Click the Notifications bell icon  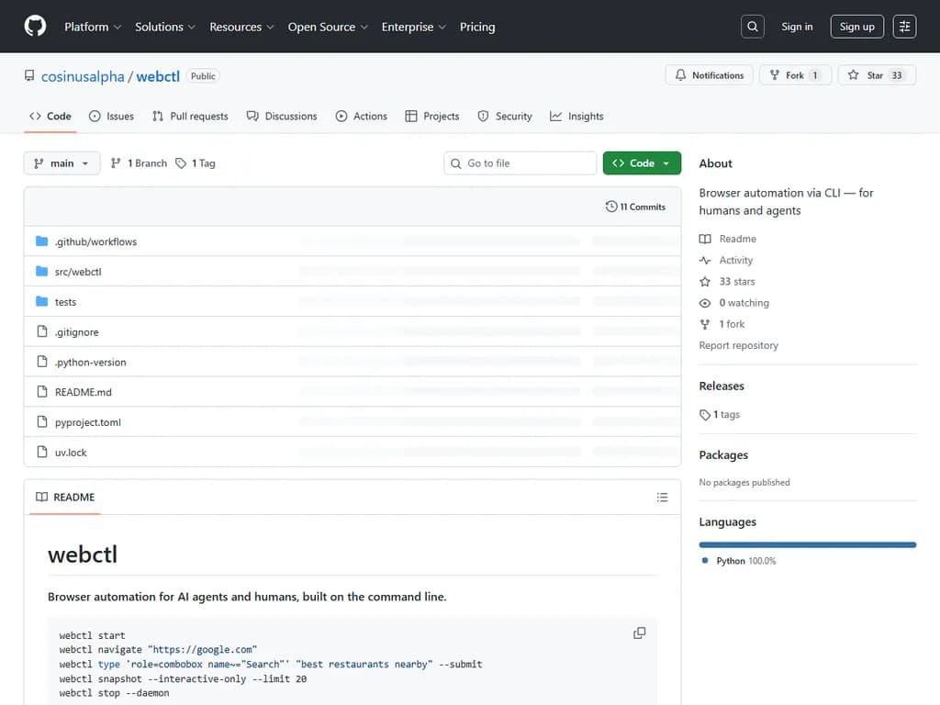point(680,74)
